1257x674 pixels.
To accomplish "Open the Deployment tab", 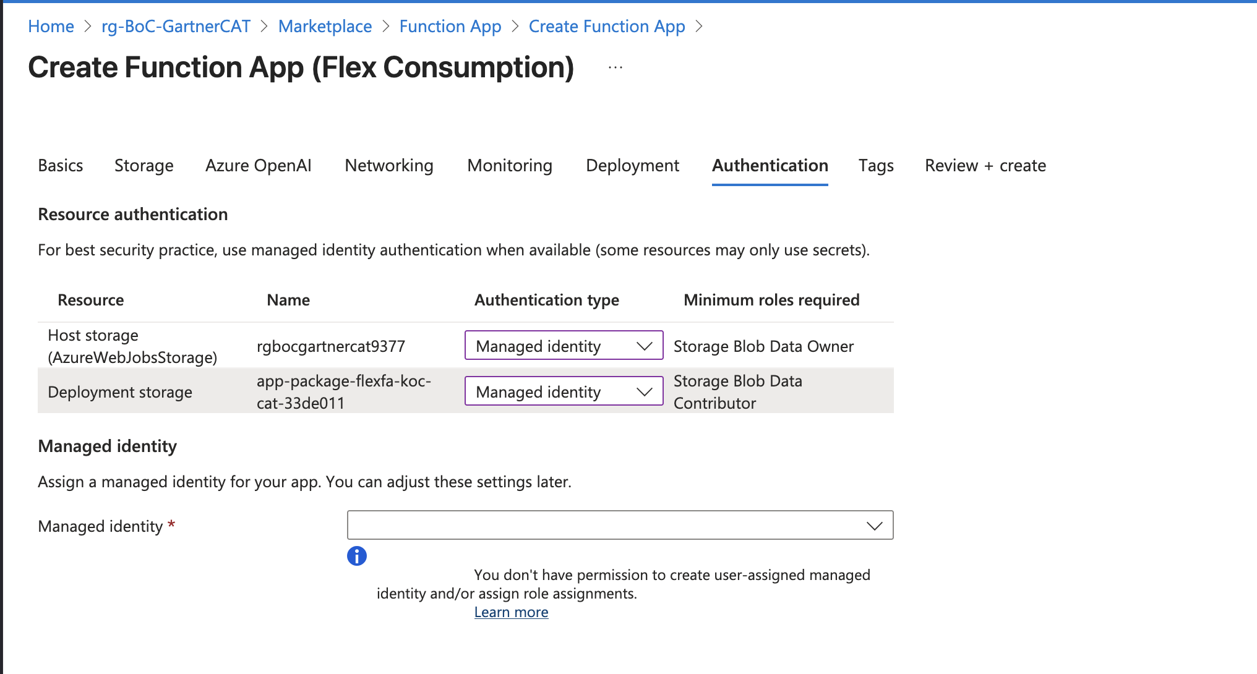I will [x=632, y=166].
